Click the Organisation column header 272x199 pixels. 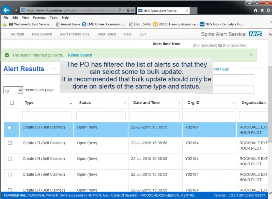[254, 103]
